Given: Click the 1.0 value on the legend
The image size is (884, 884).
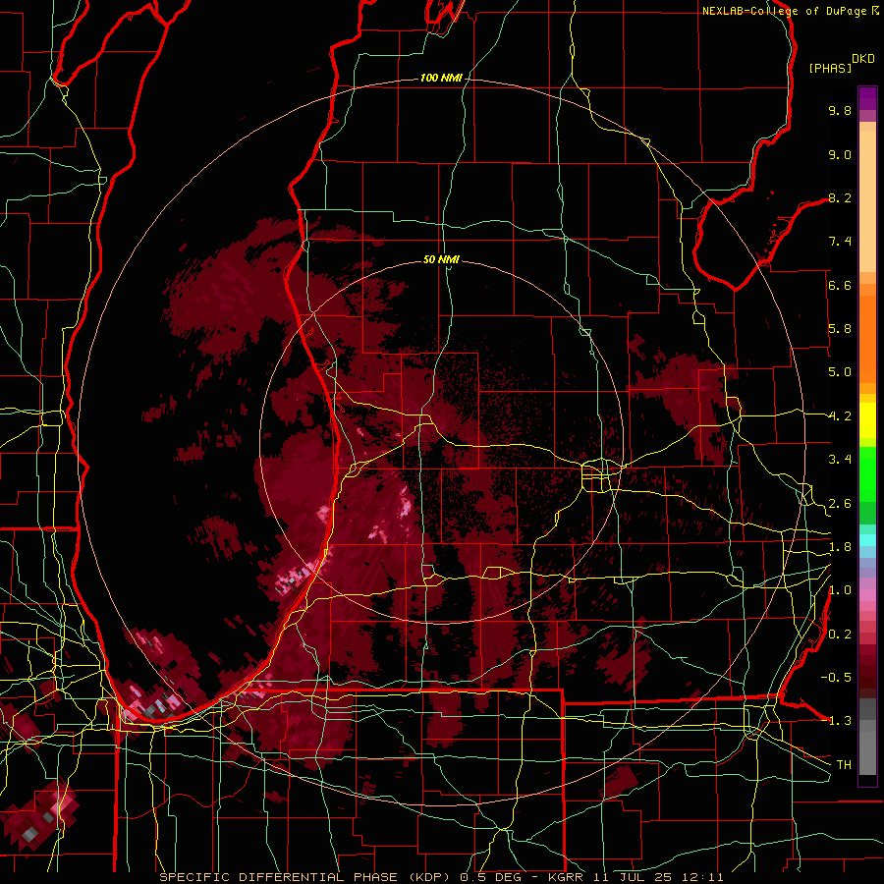Looking at the screenshot, I should click(840, 590).
